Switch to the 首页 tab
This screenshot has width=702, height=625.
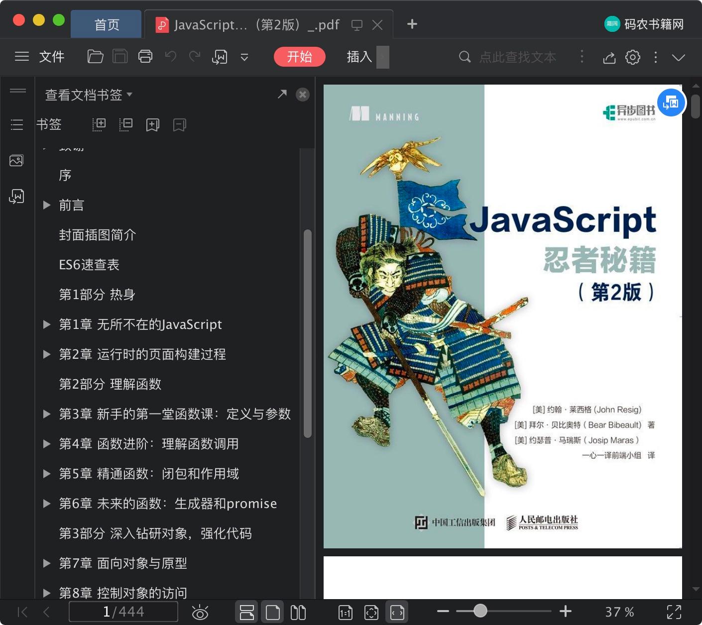click(107, 24)
